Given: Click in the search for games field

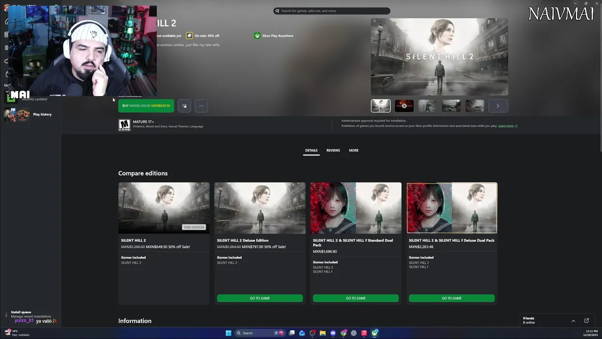Looking at the screenshot, I should tap(332, 11).
